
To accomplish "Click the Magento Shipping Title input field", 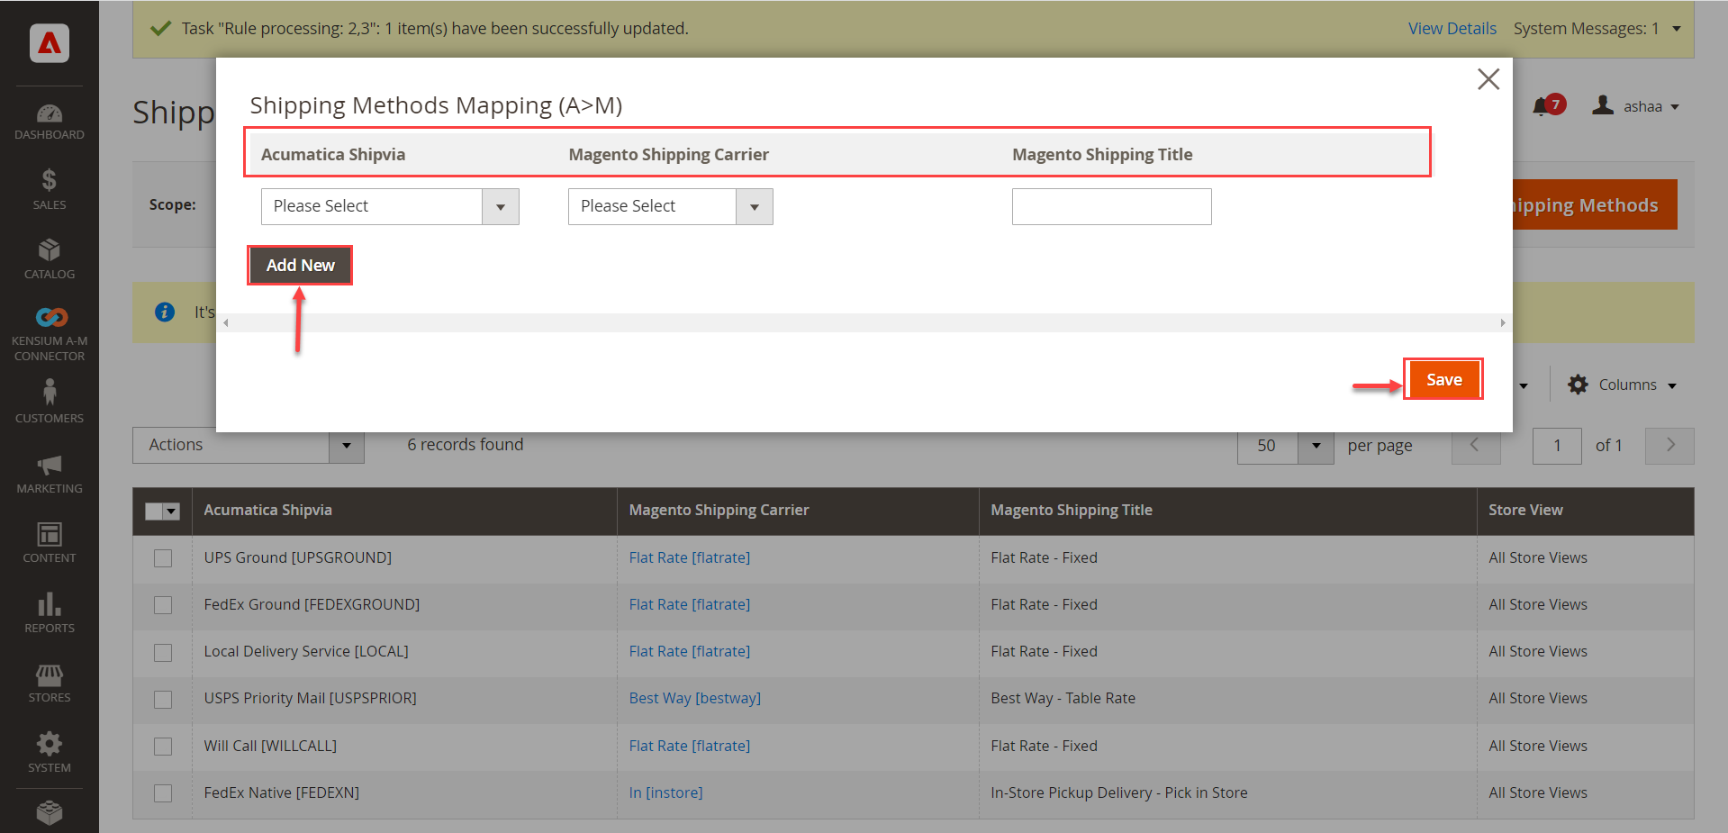I will (1111, 206).
